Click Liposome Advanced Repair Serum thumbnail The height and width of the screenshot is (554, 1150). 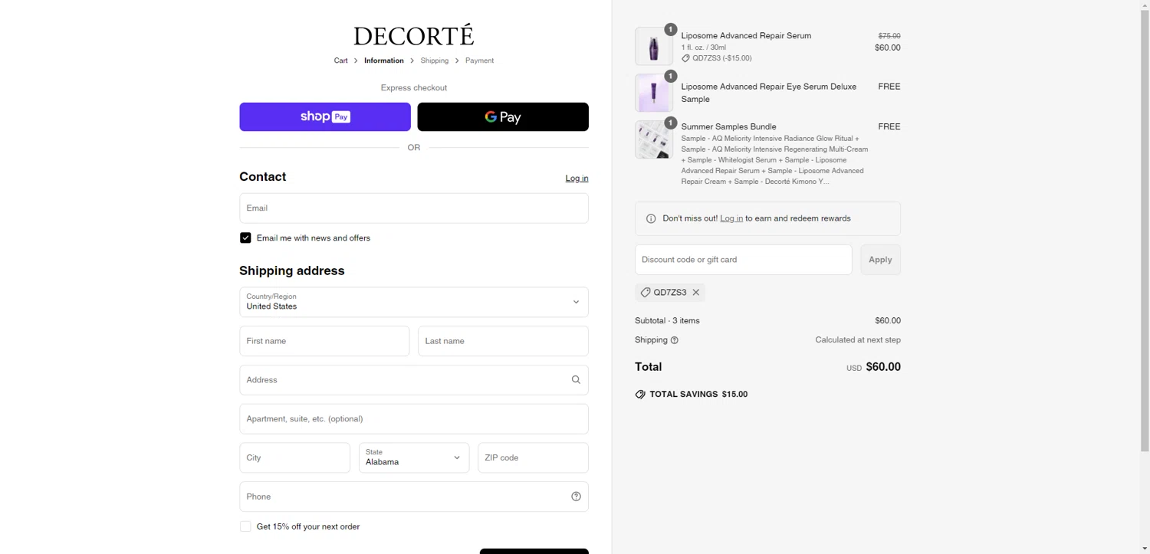654,46
